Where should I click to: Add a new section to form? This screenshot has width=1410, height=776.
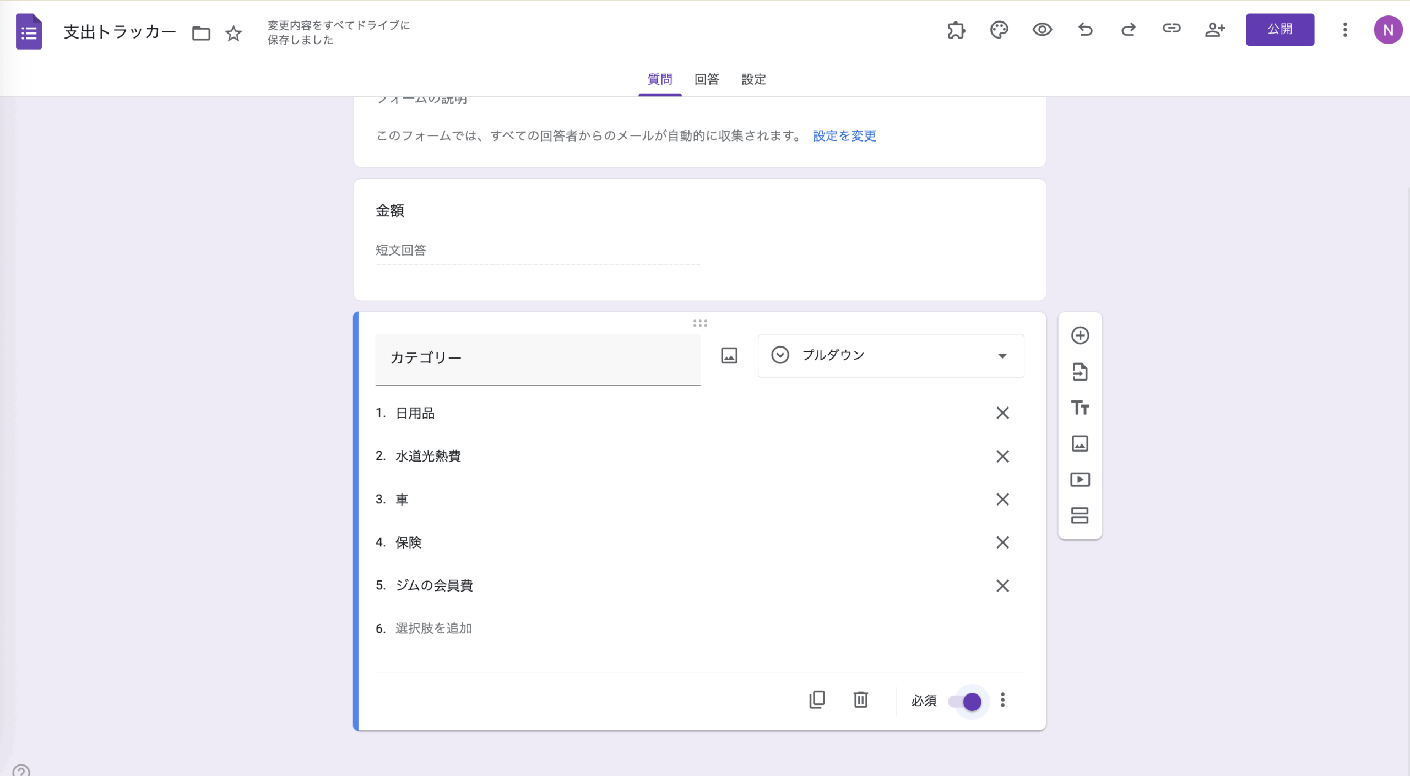1080,515
